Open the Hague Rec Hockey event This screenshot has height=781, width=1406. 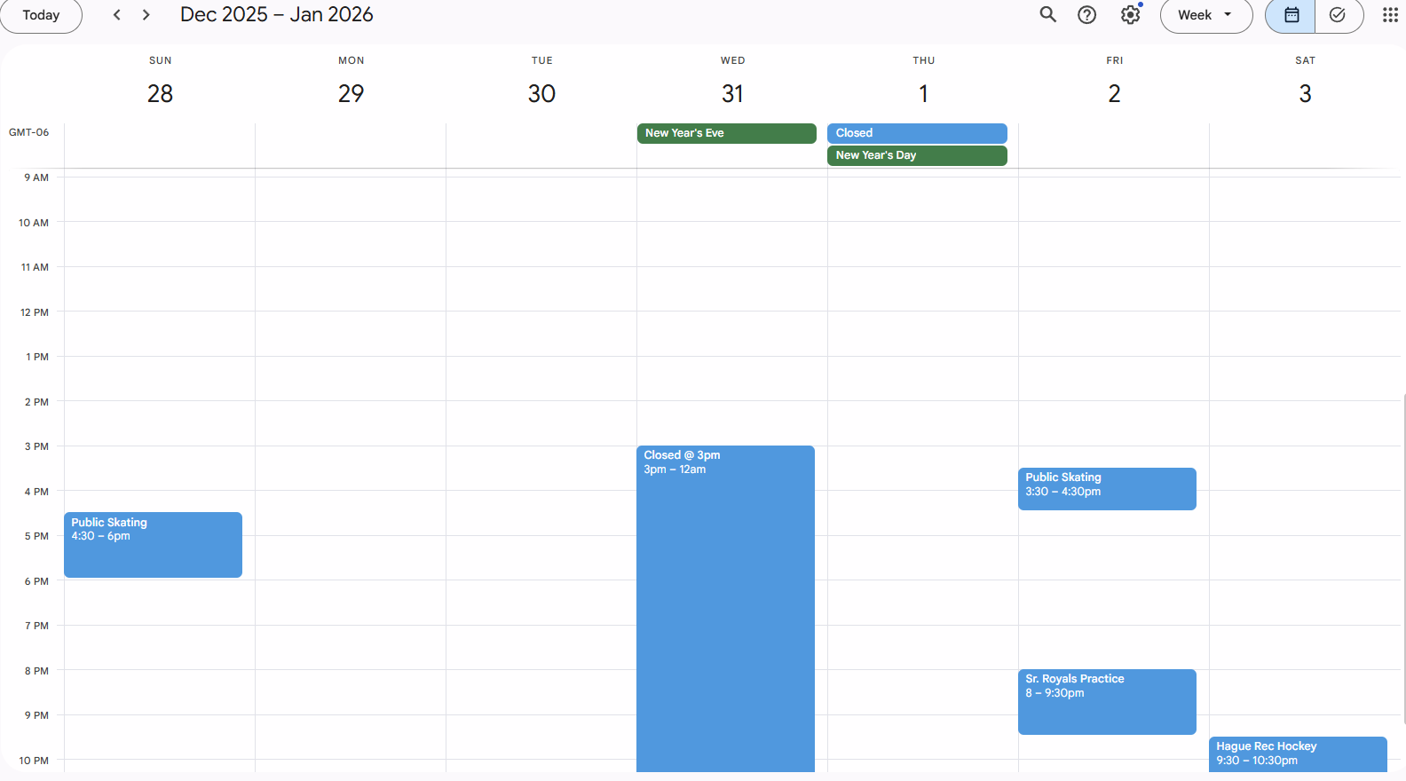[x=1297, y=753]
